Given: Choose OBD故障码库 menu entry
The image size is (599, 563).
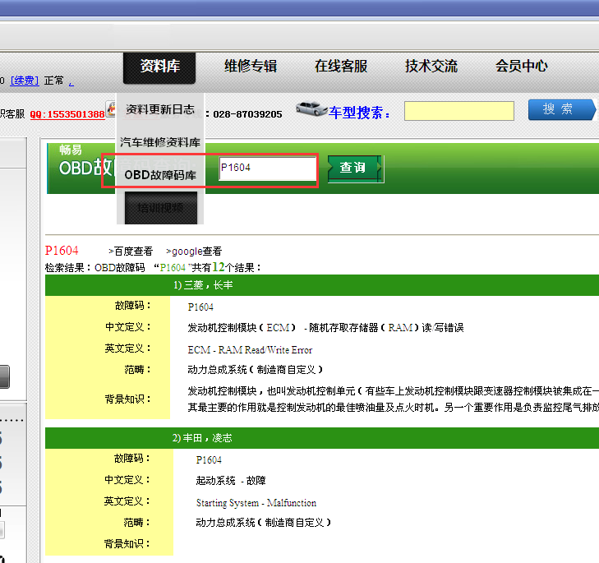Looking at the screenshot, I should pos(160,175).
